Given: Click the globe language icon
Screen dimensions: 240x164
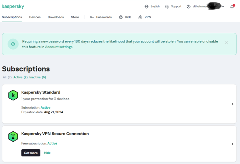Looking at the screenshot, I should (x=147, y=7).
